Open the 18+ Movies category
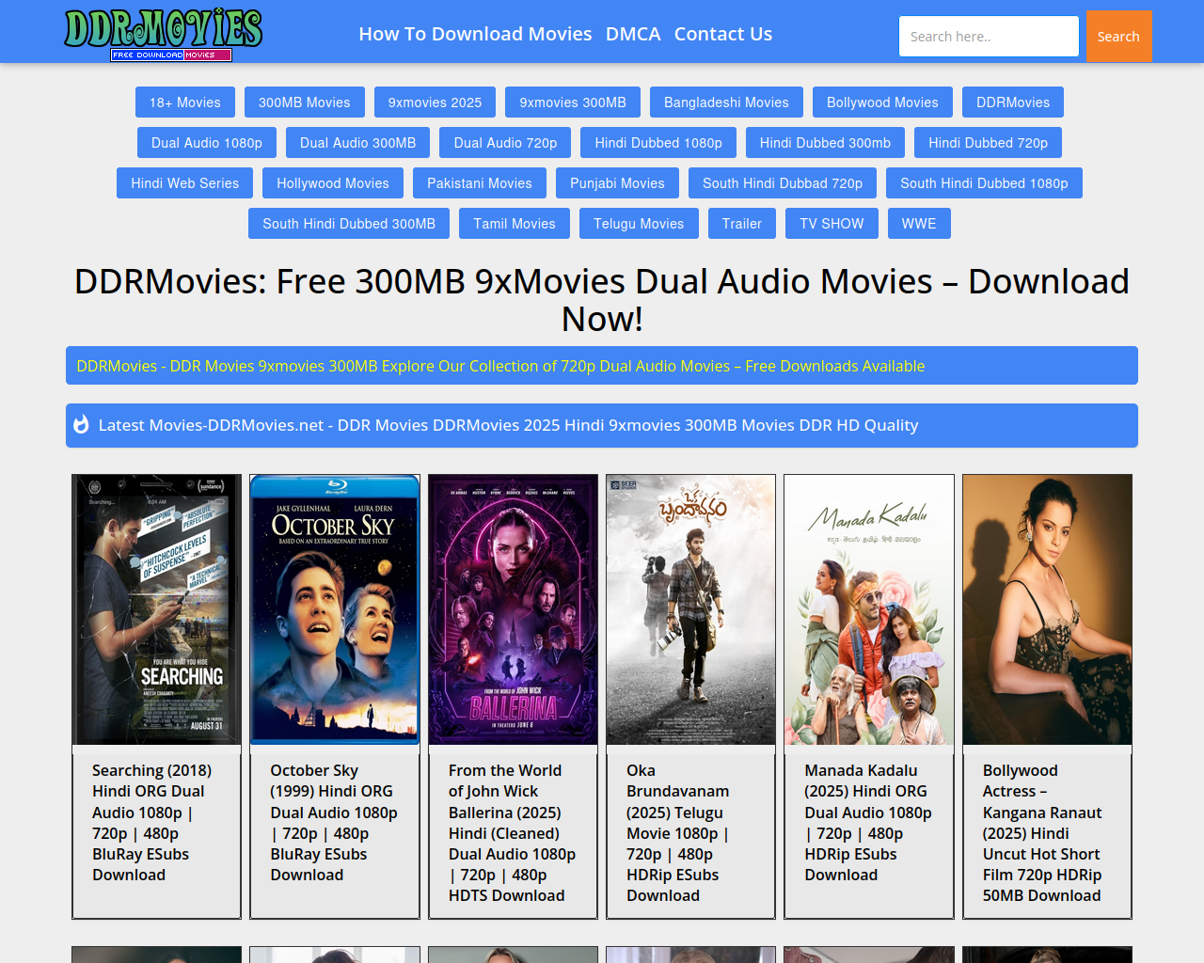This screenshot has width=1204, height=963. [185, 103]
